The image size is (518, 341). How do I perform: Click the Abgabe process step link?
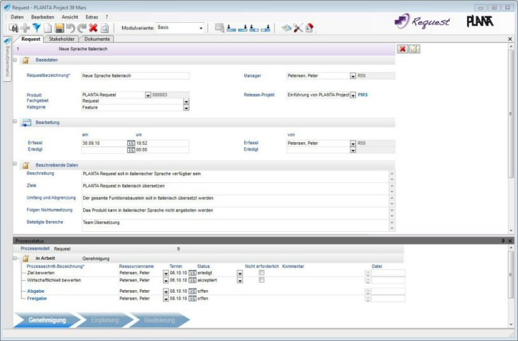pyautogui.click(x=36, y=291)
